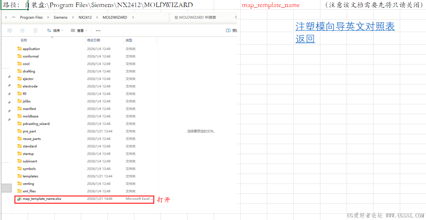Select Siemens in the address breadcrumb
Viewport: 426px width, 220px height.
[60, 17]
